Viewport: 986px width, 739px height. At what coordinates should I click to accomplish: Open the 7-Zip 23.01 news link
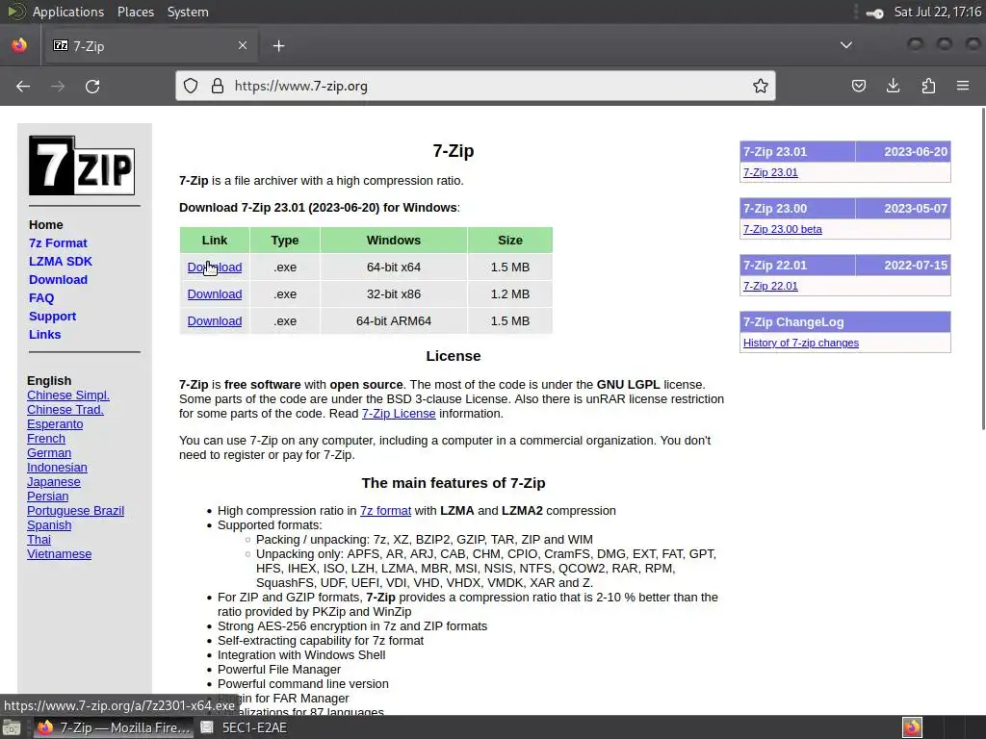click(x=770, y=172)
